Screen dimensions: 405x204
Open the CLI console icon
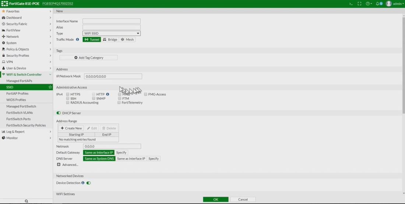click(351, 4)
